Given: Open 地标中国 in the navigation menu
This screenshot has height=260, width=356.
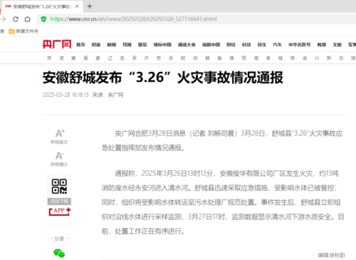Looking at the screenshot, I should 162,45.
